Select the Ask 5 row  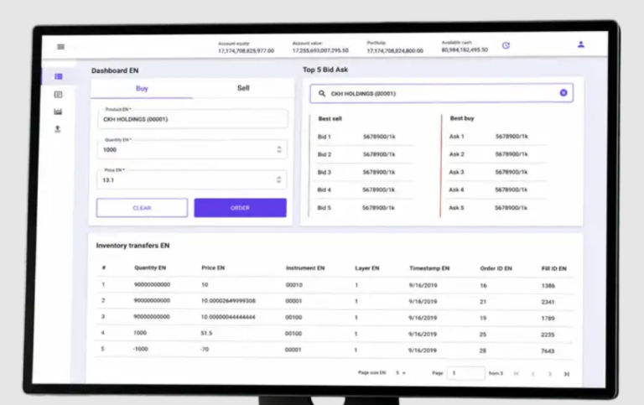point(496,208)
